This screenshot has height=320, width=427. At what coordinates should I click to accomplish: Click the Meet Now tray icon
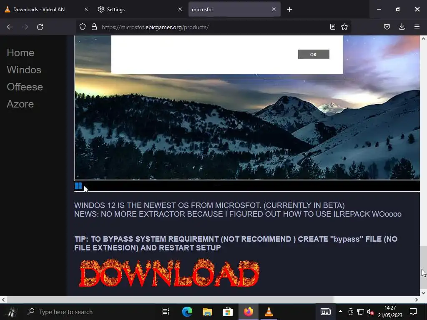(351, 312)
